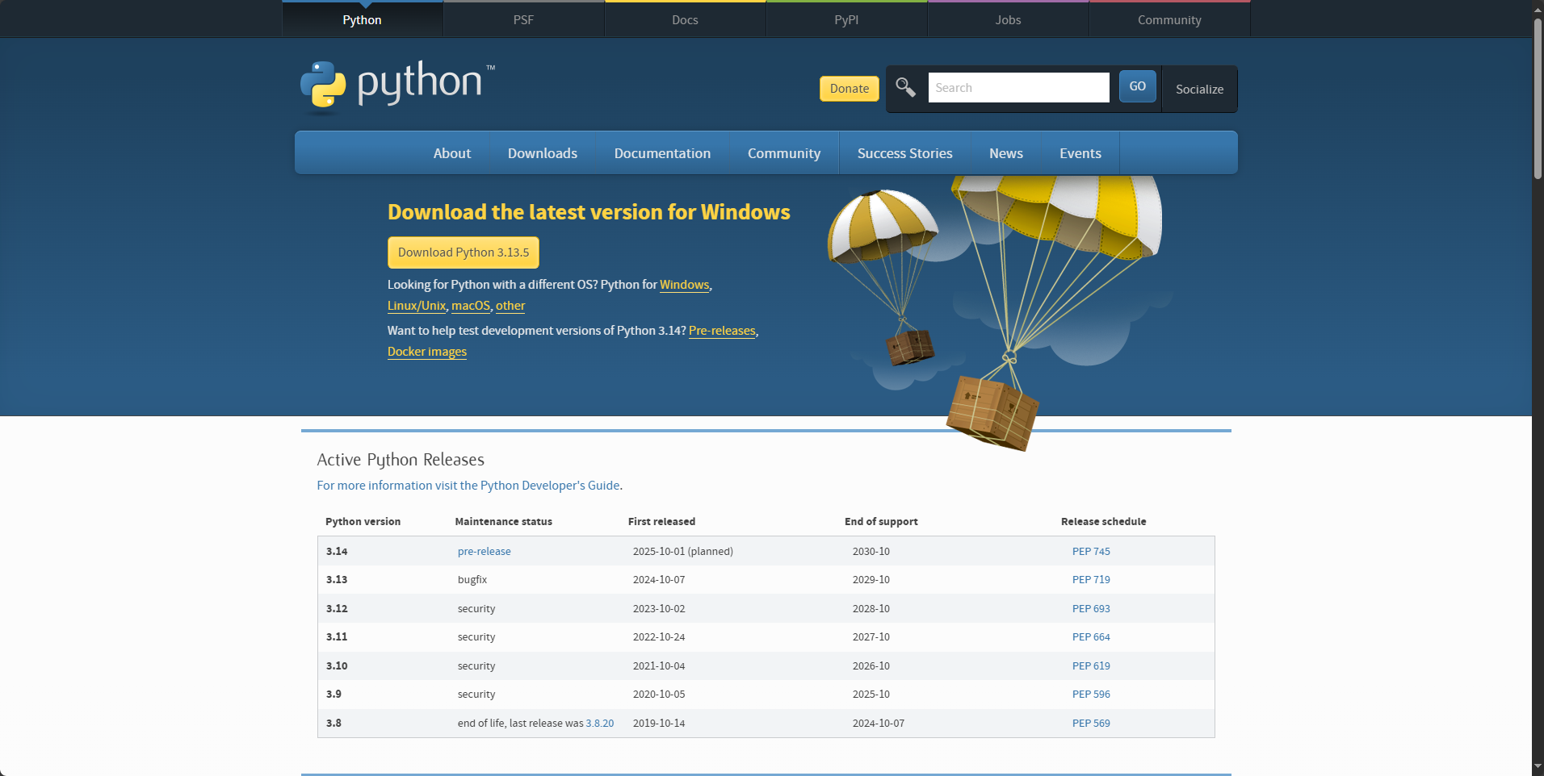
Task: Switch to the PyPI tab
Action: 845,19
